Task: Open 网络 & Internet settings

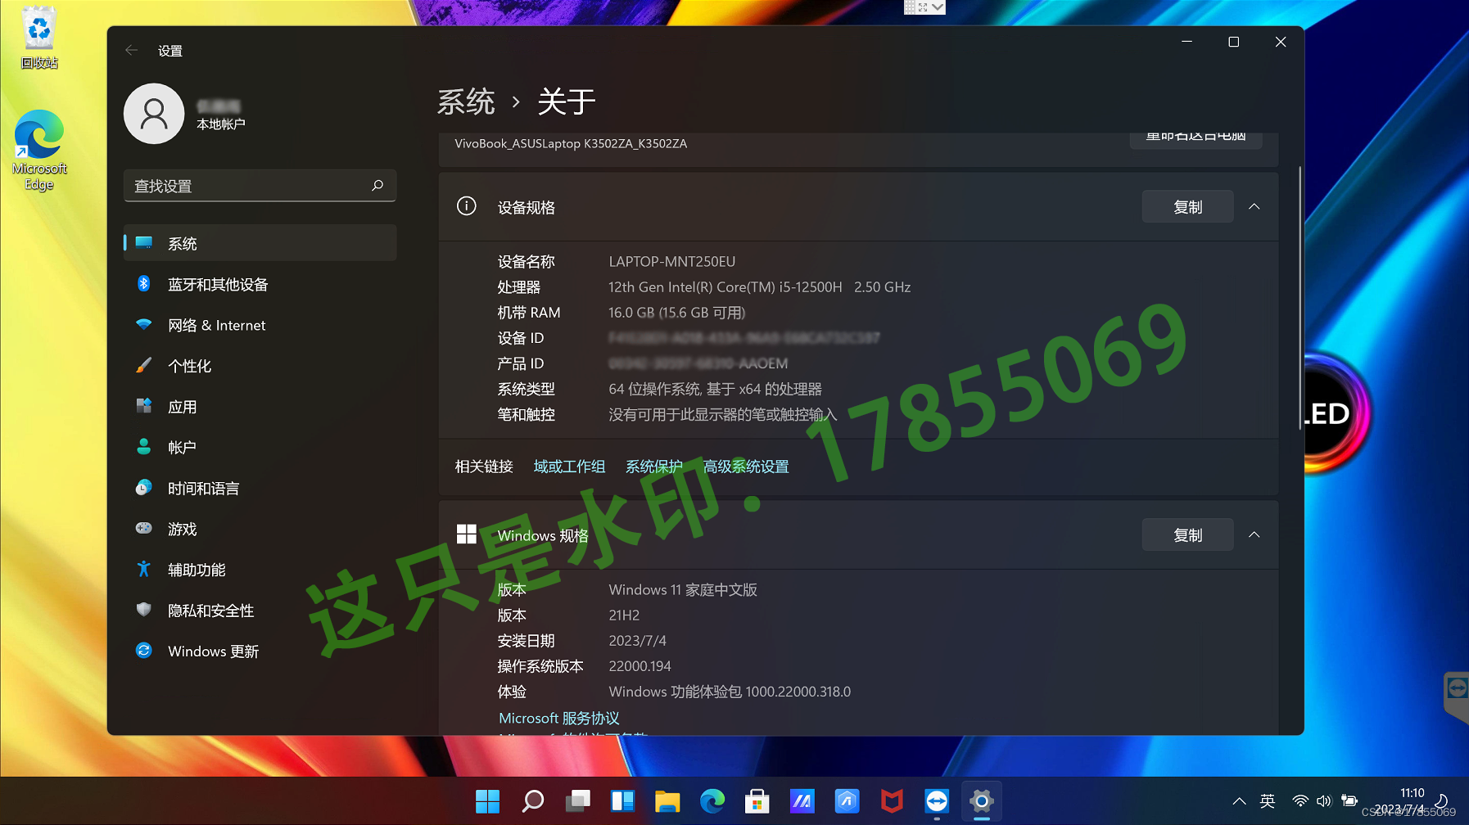Action: pyautogui.click(x=260, y=325)
